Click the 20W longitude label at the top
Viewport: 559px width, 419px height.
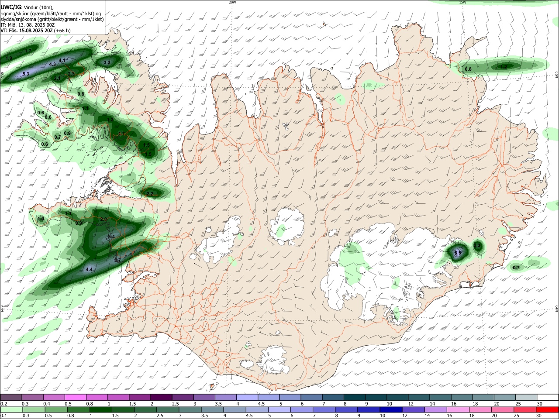(232, 2)
